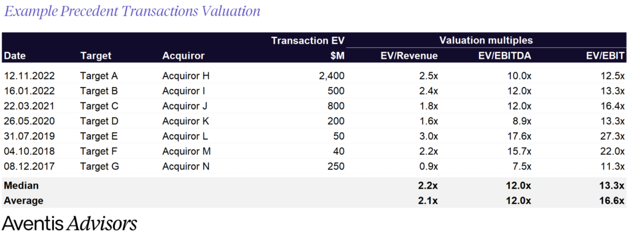Select the Target column header
This screenshot has width=629, height=237.
coord(95,56)
